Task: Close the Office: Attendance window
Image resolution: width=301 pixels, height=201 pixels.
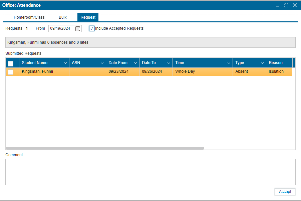Action: 295,5
